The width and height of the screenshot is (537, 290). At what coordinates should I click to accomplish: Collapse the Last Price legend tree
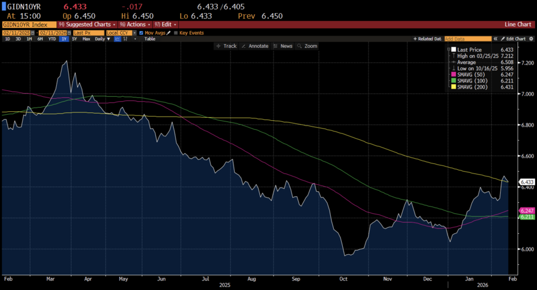[x=449, y=50]
